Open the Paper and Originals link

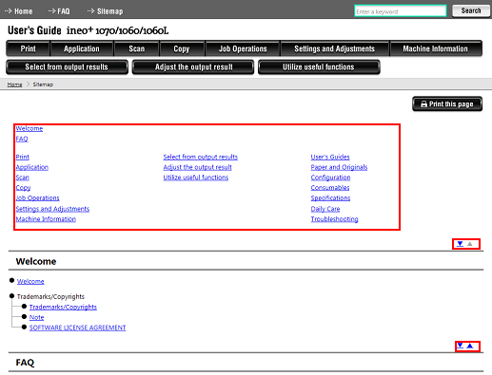339,167
